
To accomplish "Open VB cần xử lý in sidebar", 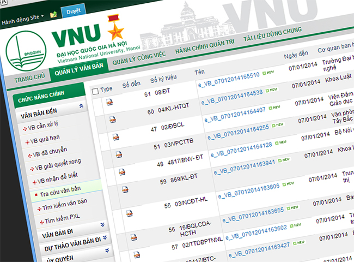I will click(43, 126).
